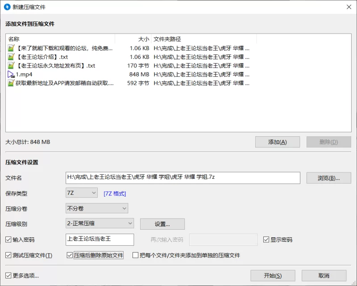Viewport: 357px width, 286px height.
Task: Open the [7Z 格式] link
Action: tap(115, 193)
